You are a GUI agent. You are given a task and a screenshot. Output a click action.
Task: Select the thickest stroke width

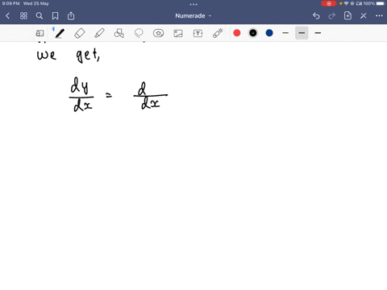[318, 33]
